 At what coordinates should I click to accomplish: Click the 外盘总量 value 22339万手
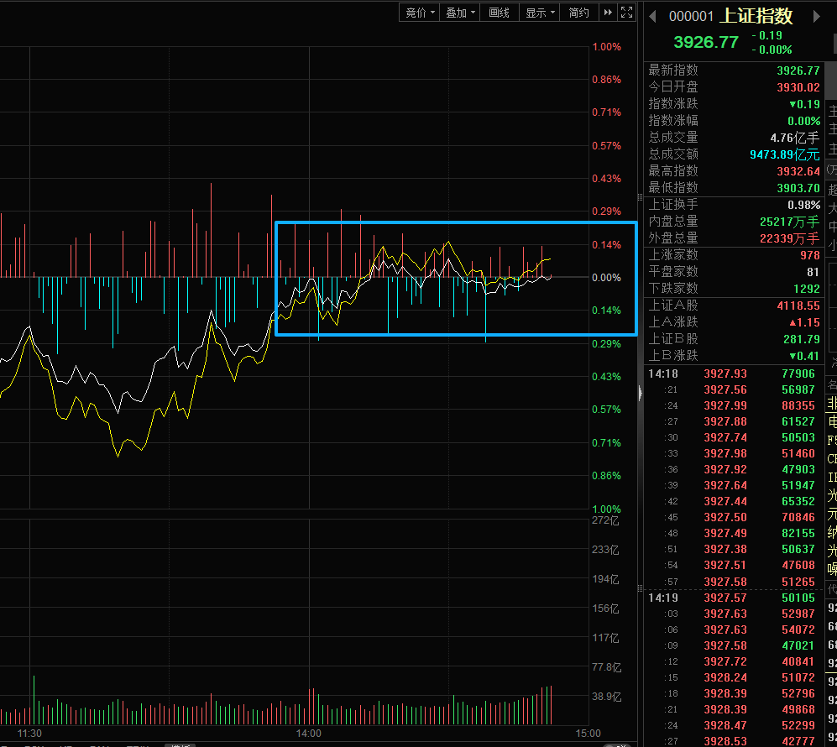click(x=789, y=238)
